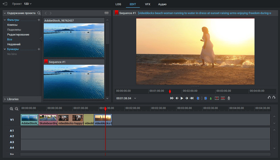Zoom out on the timeline

pos(17,109)
